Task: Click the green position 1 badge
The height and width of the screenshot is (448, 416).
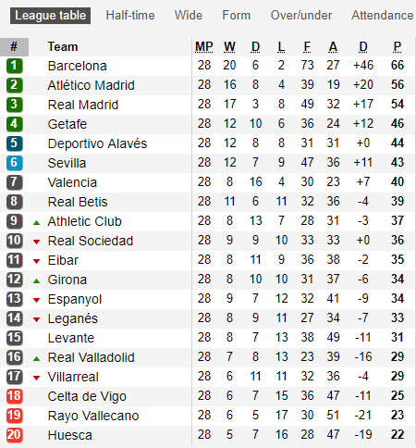Action: coord(14,66)
